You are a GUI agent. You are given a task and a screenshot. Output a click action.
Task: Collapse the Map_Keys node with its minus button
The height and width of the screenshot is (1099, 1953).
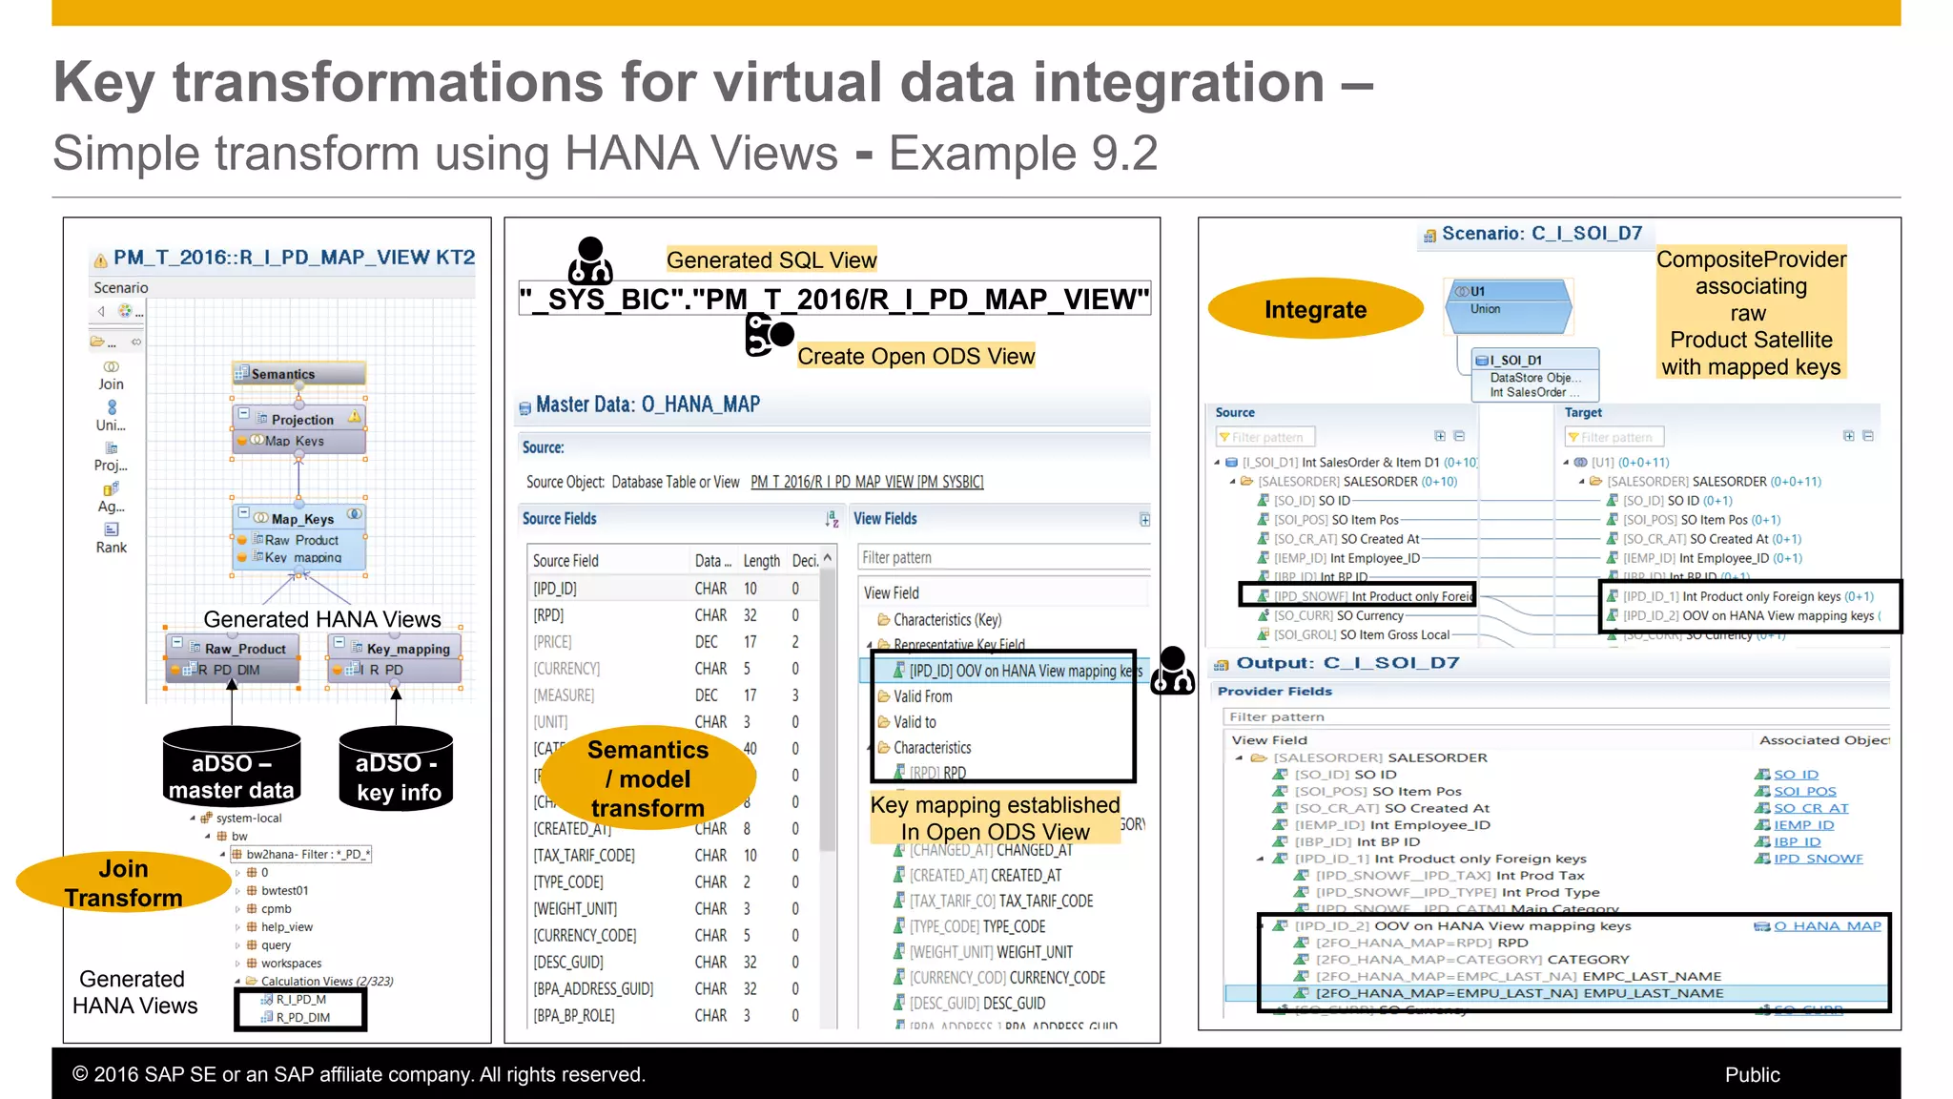[244, 513]
